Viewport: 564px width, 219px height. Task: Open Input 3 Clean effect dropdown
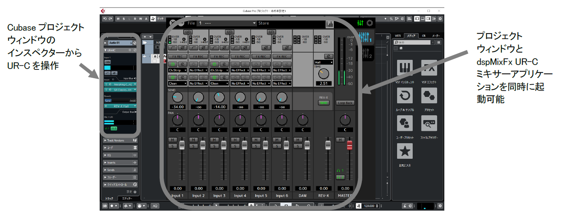219,83
